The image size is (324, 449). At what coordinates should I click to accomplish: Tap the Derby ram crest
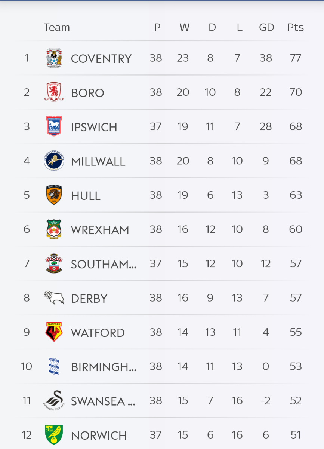(54, 298)
